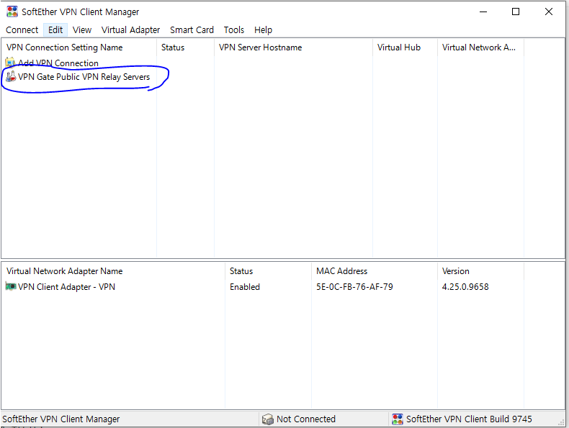The width and height of the screenshot is (569, 428).
Task: Open the Virtual Adapter menu
Action: (x=130, y=29)
